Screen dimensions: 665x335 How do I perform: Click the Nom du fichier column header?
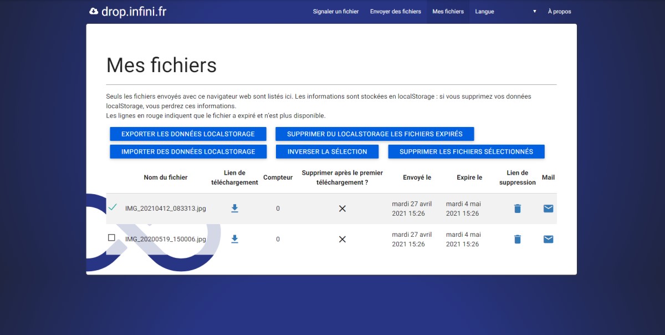click(x=166, y=177)
